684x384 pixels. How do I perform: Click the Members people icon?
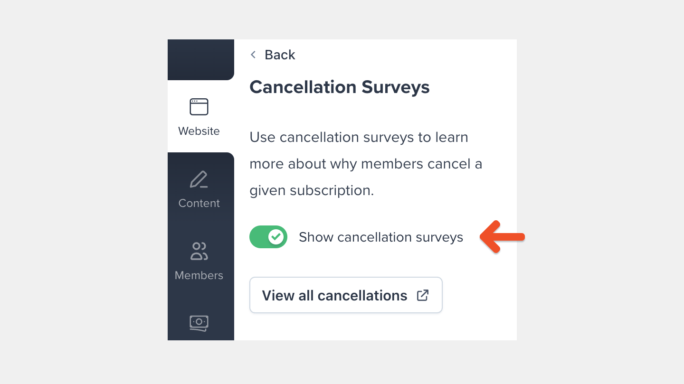[x=199, y=252]
